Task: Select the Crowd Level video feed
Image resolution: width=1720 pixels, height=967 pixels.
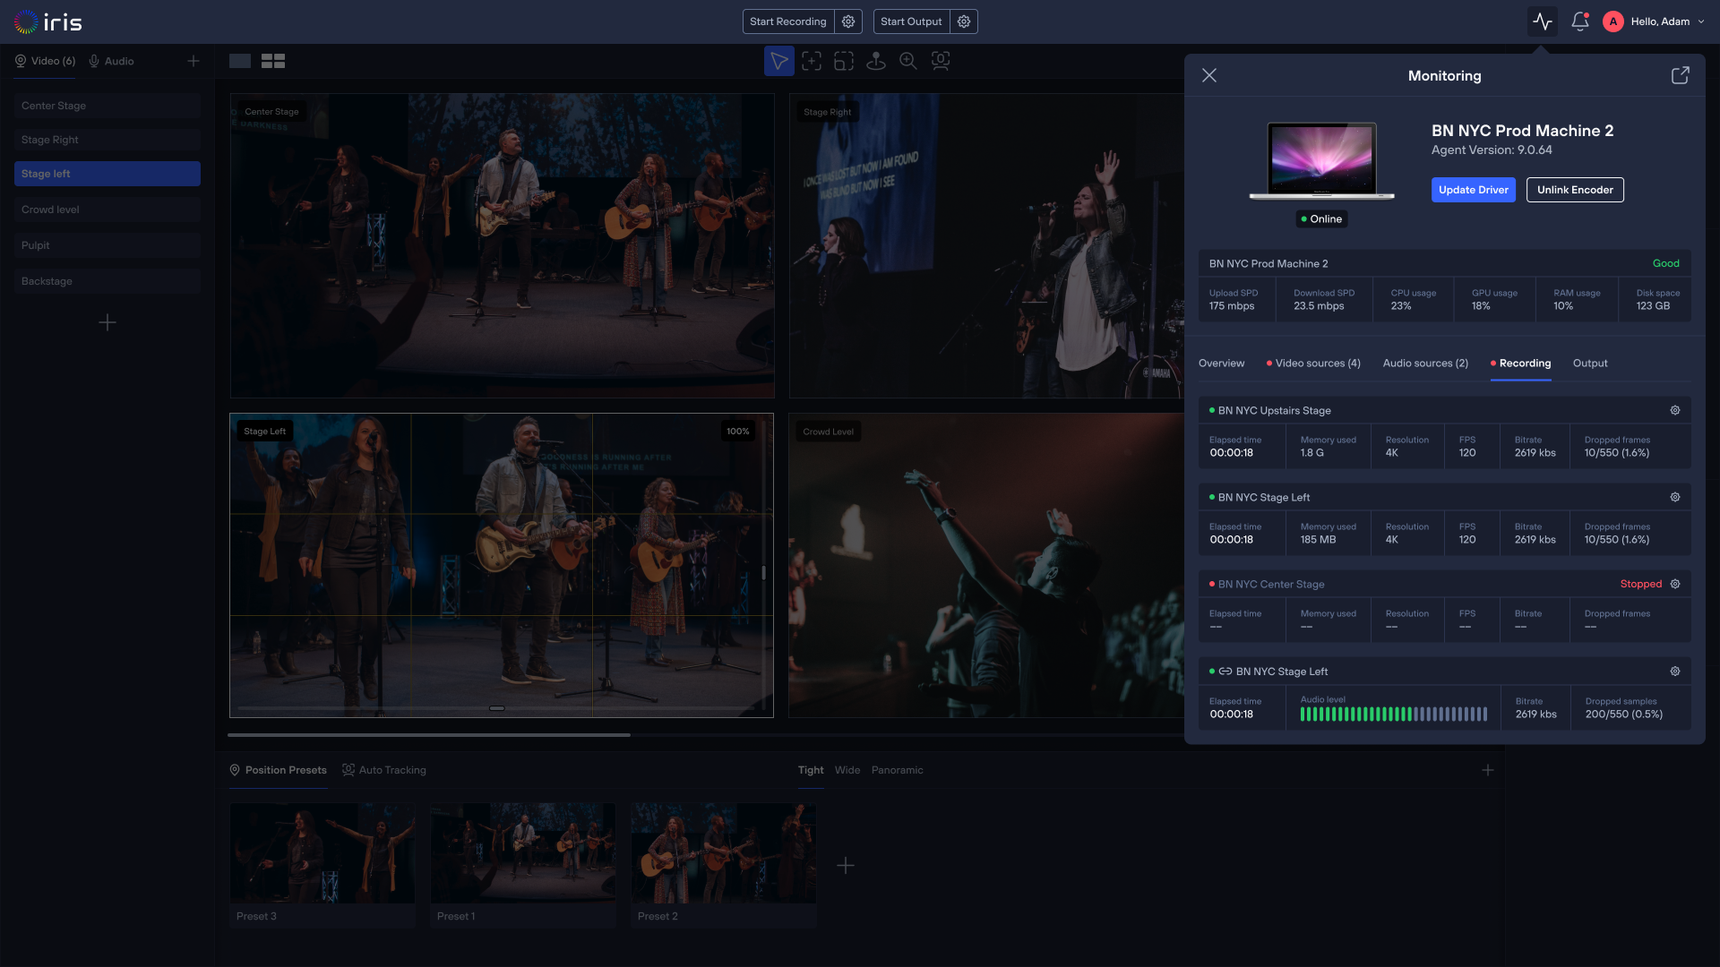Action: point(986,565)
